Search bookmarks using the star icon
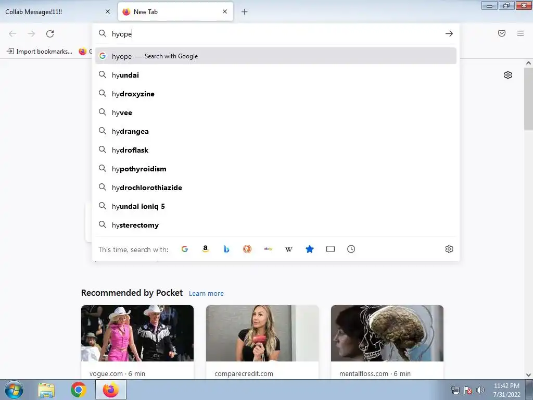Viewport: 533px width, 400px height. pos(310,249)
